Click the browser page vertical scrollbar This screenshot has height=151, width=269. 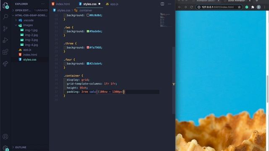pos(267,89)
